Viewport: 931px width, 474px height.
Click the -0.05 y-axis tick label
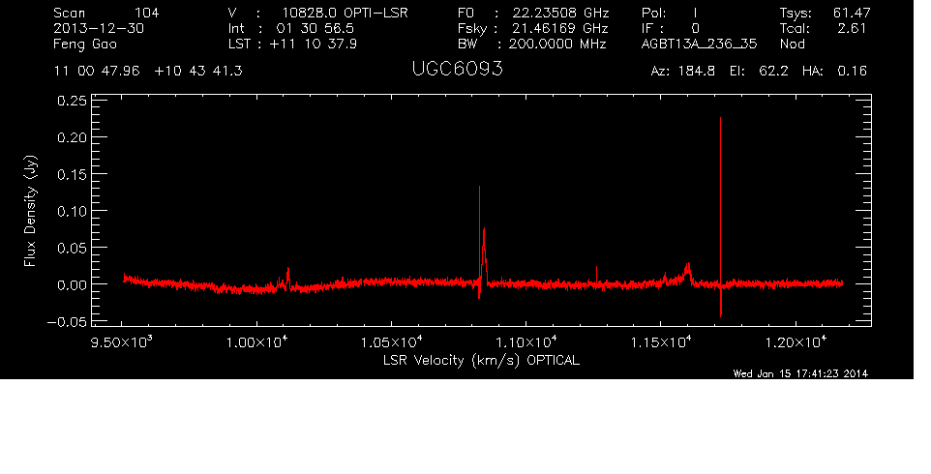pyautogui.click(x=67, y=321)
